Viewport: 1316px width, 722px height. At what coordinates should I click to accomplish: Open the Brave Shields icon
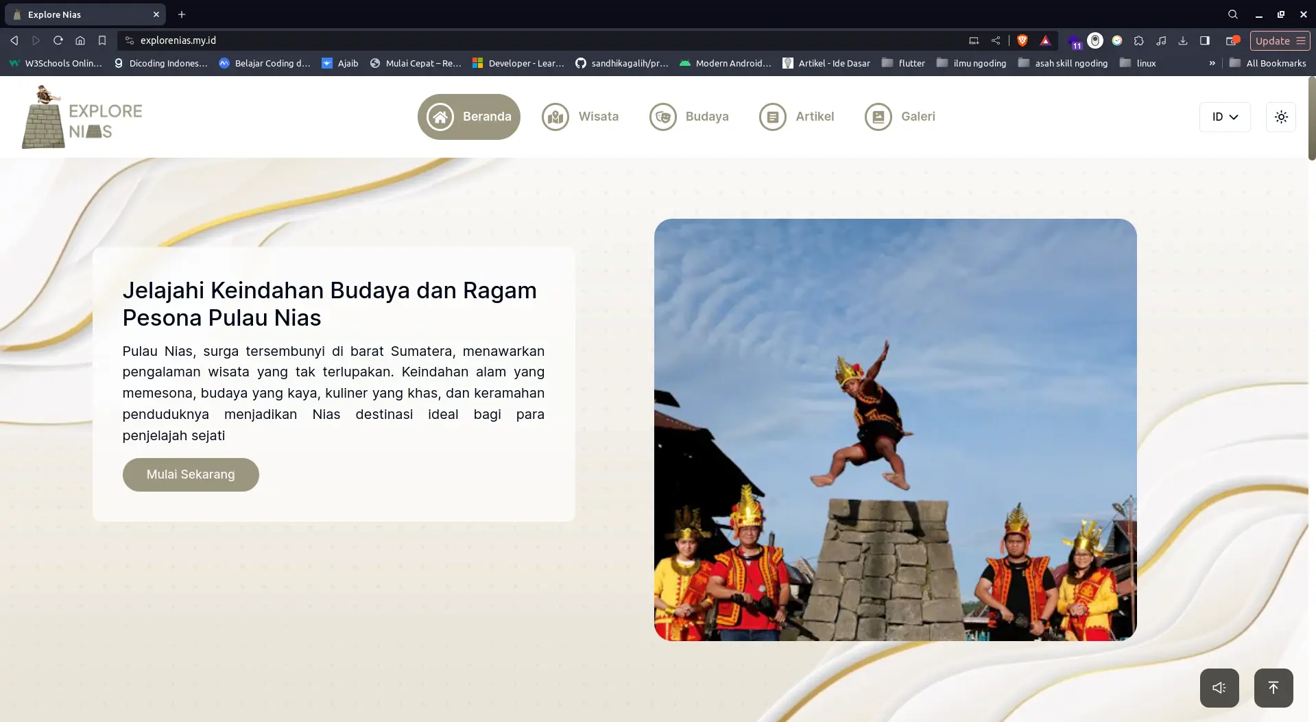[x=1022, y=40]
